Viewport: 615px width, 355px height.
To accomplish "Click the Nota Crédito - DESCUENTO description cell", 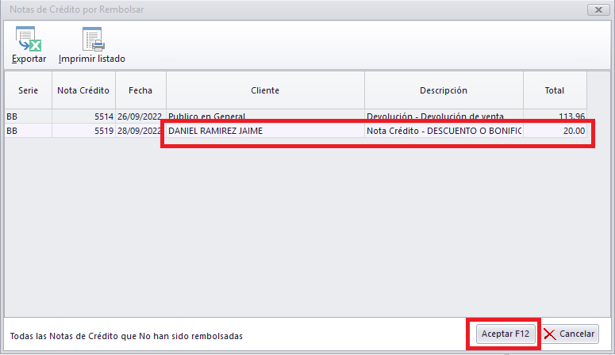I will [x=443, y=131].
